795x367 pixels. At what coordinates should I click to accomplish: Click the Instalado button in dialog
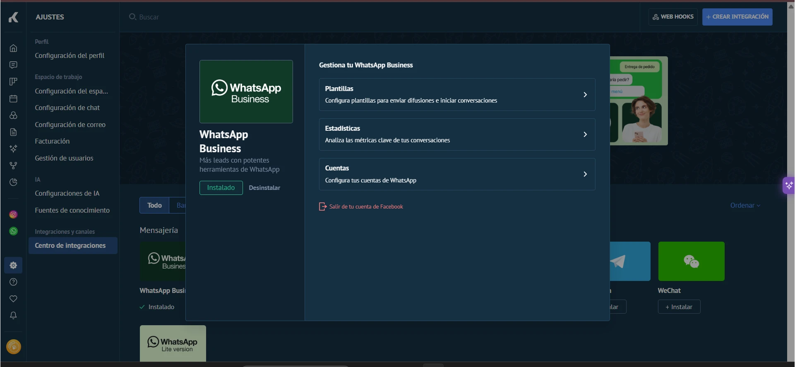(x=221, y=188)
